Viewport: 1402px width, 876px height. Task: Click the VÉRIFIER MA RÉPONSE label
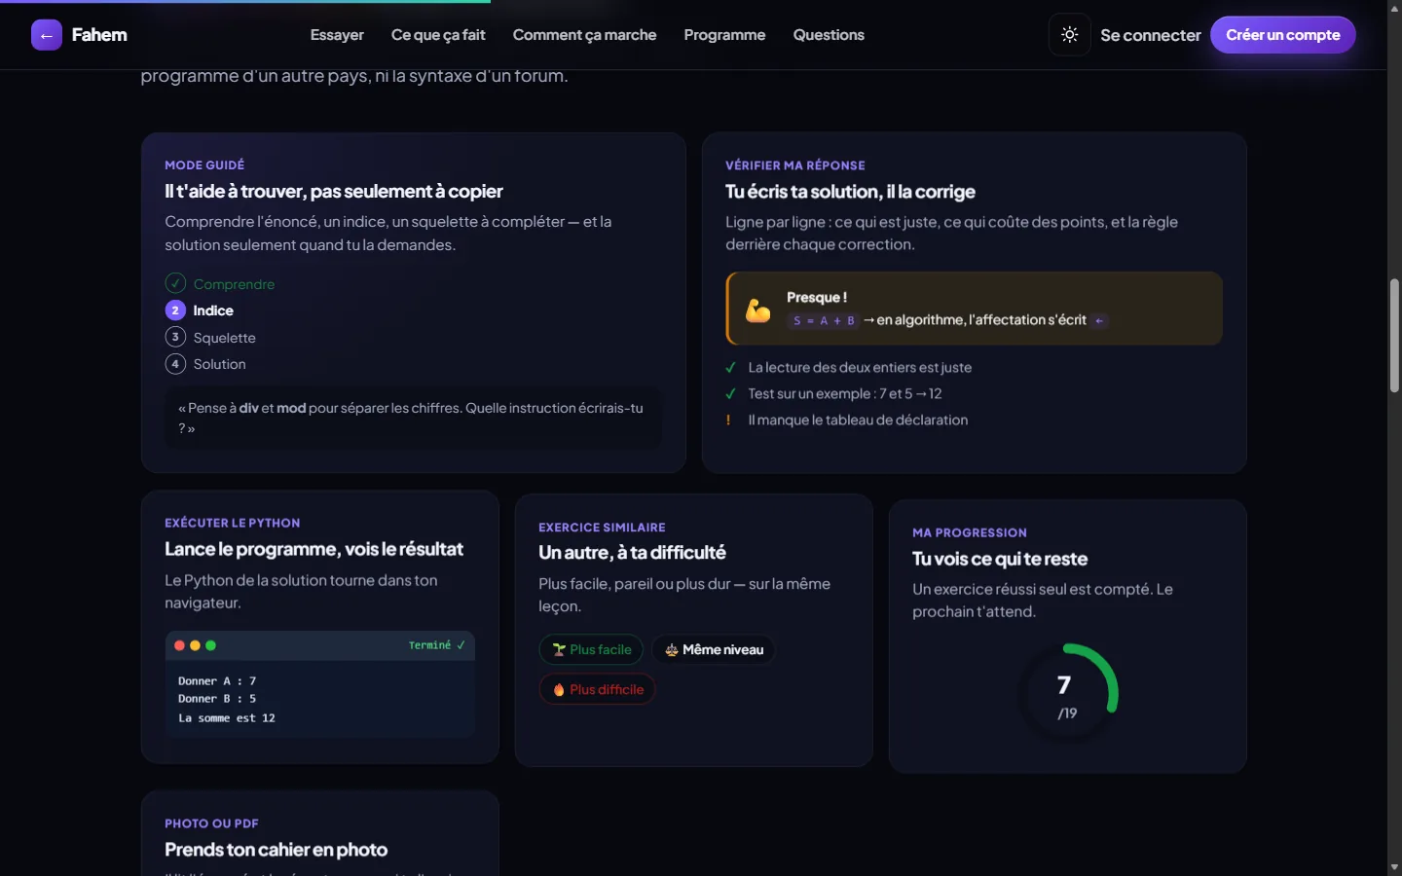tap(795, 165)
